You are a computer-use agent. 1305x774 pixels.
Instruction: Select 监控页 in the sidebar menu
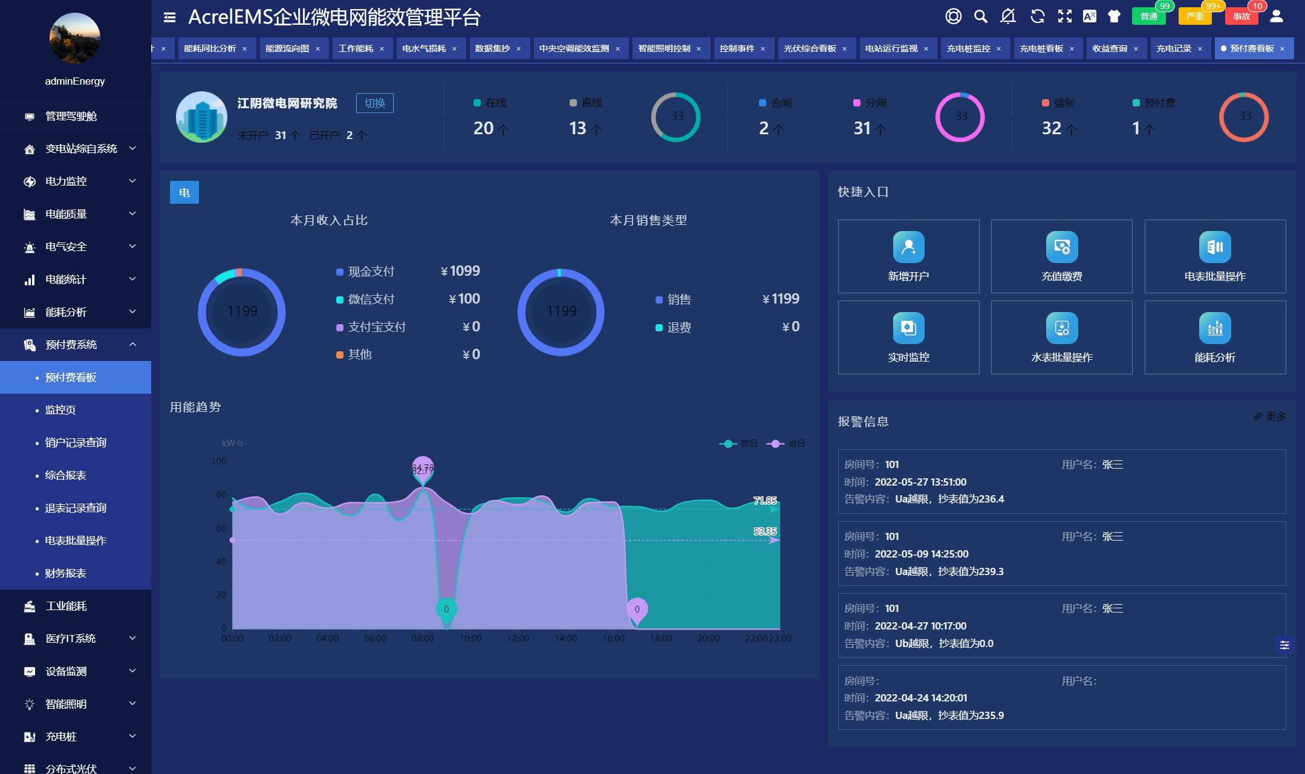pyautogui.click(x=60, y=410)
